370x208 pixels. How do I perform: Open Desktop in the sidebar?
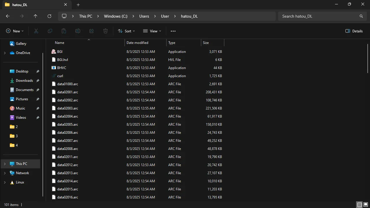pos(22,71)
